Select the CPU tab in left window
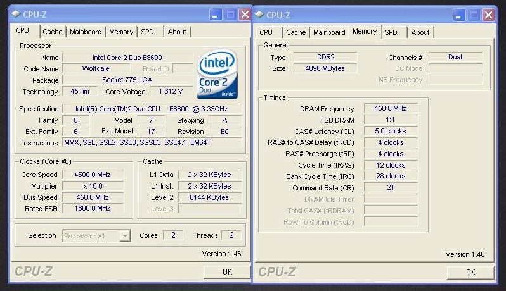This screenshot has height=291, width=506. (x=23, y=30)
